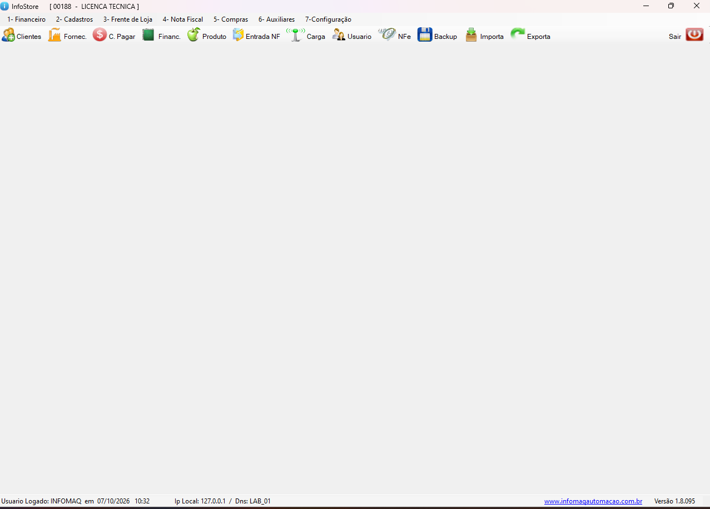Screen dimensions: 710x509
Task: Click the Entrada NF document icon
Action: tap(238, 35)
